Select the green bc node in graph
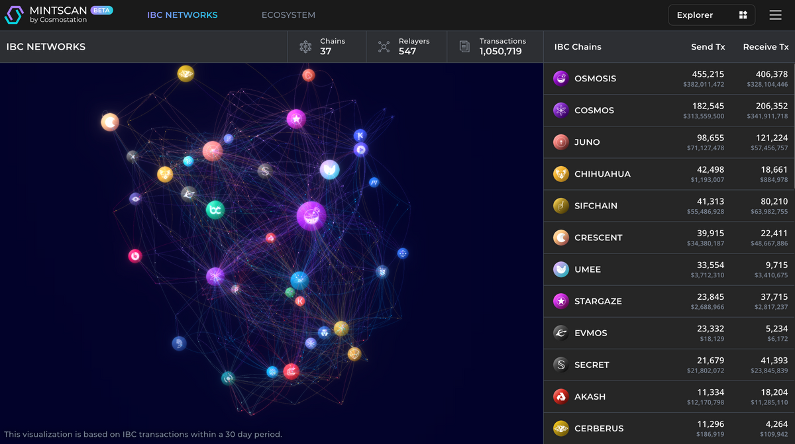Image resolution: width=795 pixels, height=444 pixels. 215,210
